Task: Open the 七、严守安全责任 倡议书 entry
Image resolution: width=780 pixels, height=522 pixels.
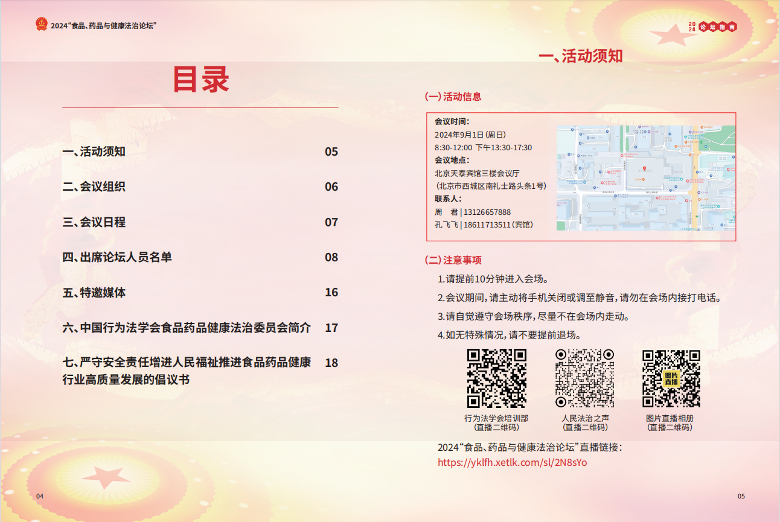Action: (x=187, y=371)
